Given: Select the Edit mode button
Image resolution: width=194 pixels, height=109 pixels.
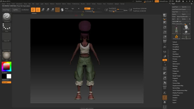Looking at the screenshot, I should click(33, 10).
